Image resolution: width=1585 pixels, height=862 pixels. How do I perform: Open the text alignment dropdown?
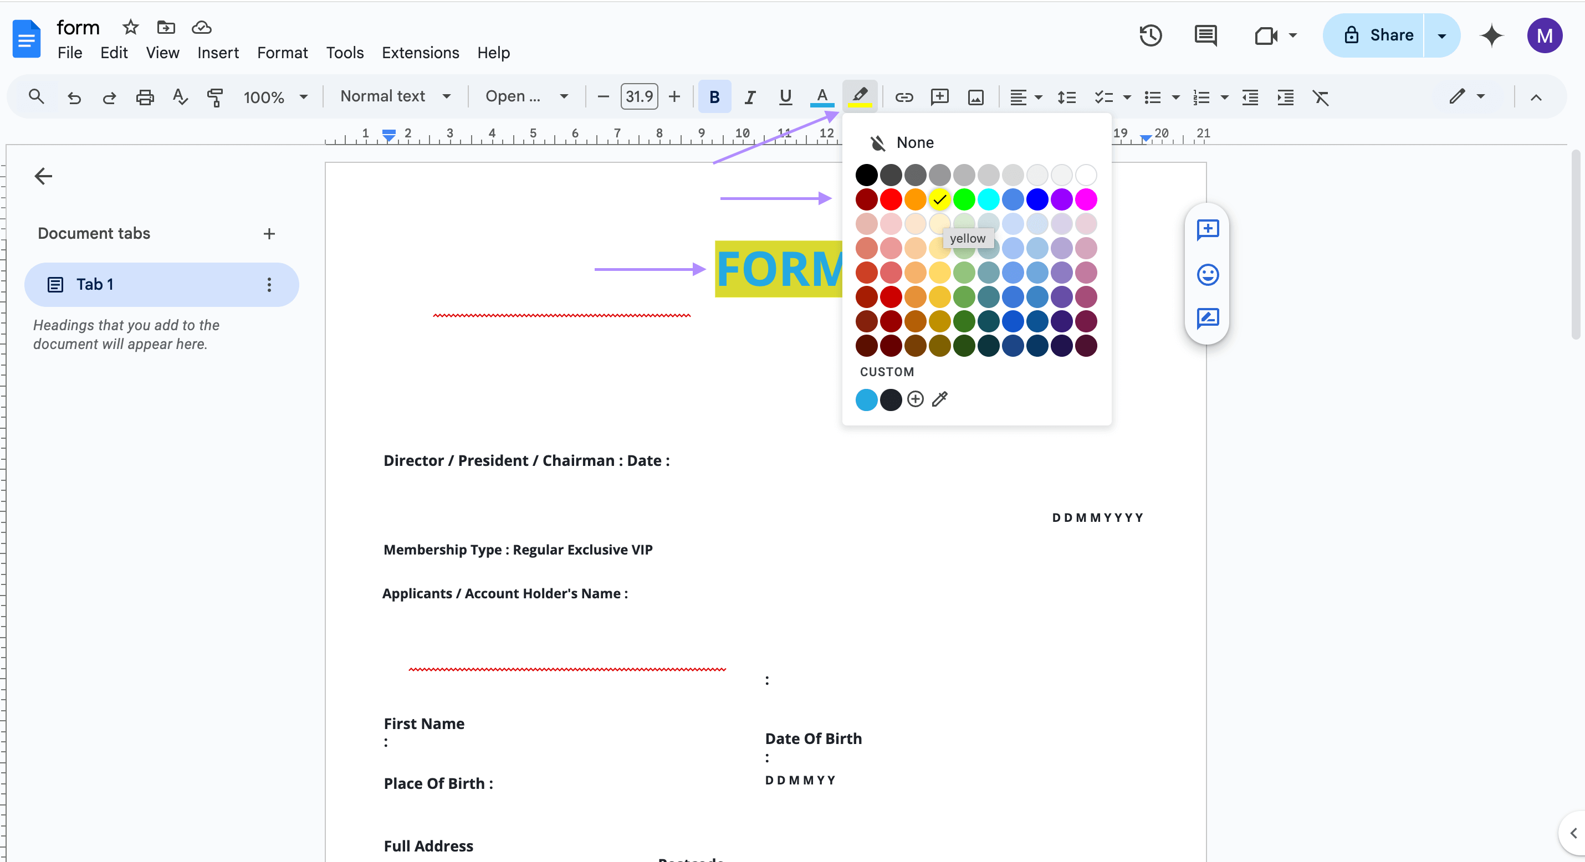tap(1025, 97)
